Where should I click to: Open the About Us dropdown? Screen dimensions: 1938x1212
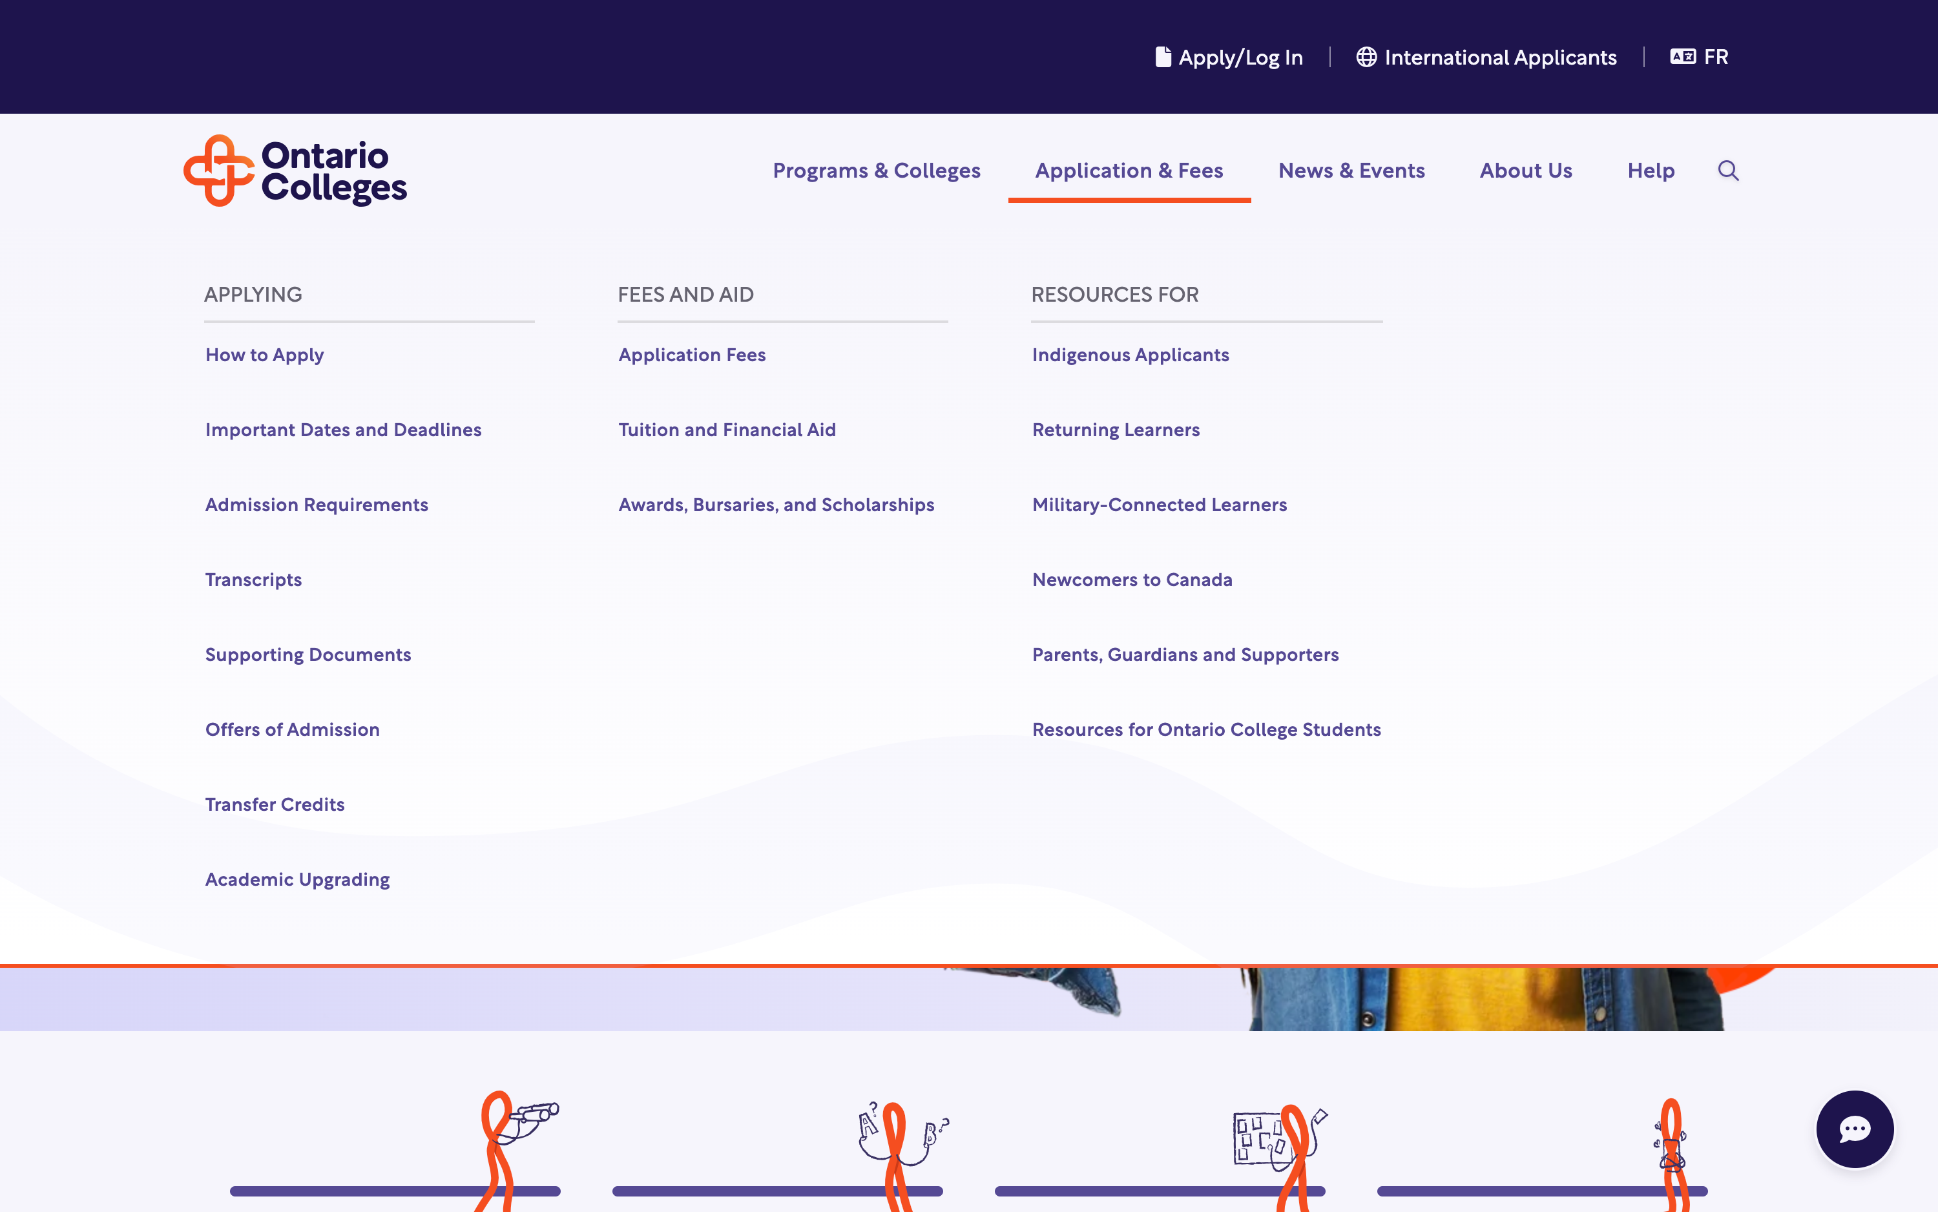pyautogui.click(x=1525, y=171)
